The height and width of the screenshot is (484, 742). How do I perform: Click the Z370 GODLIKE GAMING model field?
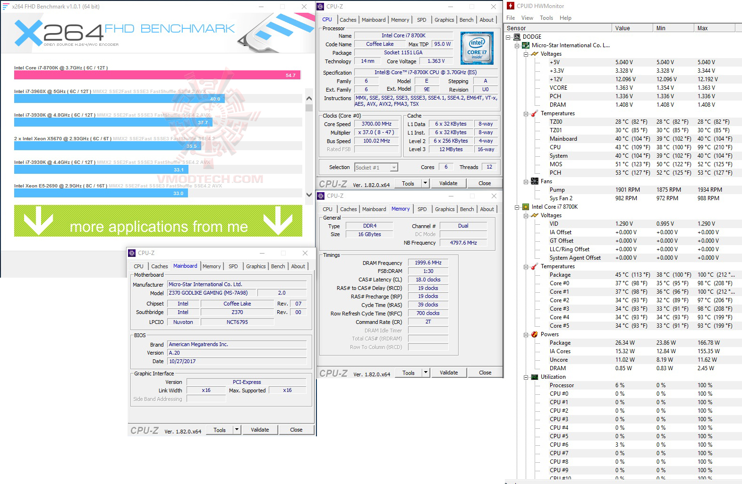click(x=213, y=293)
